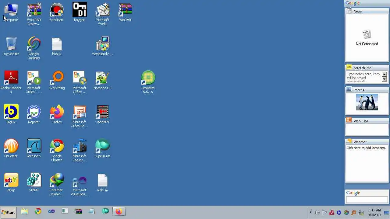The height and width of the screenshot is (219, 390).
Task: Select the Firefox desktop shortcut
Action: coord(57,114)
